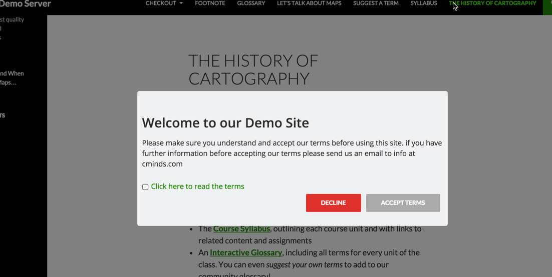Click the CHECKOUT menu label

point(160,3)
